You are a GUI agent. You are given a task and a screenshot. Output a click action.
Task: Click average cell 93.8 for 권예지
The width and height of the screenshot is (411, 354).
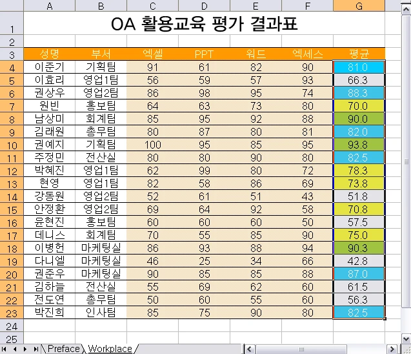pos(359,145)
